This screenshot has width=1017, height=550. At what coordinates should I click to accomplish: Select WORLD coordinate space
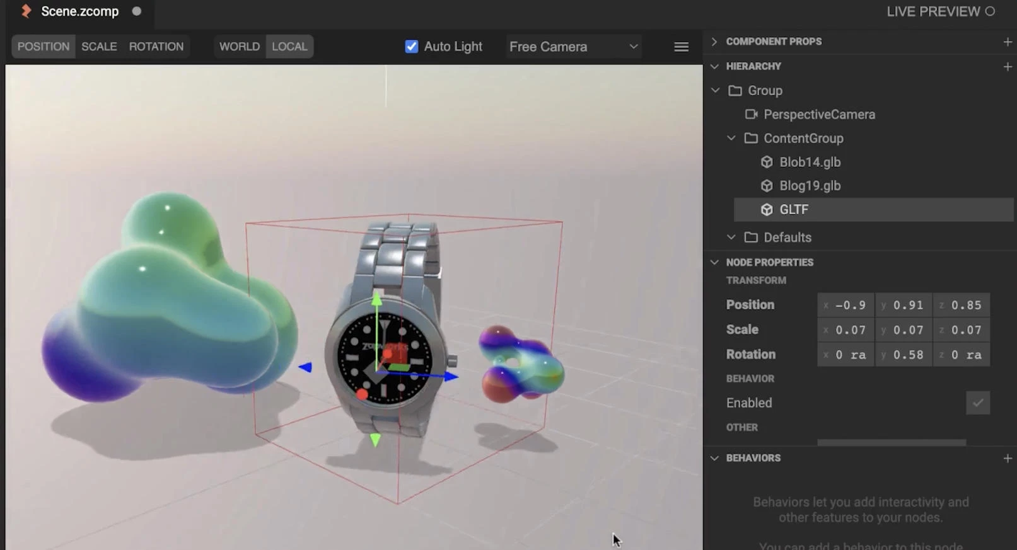[x=240, y=47]
